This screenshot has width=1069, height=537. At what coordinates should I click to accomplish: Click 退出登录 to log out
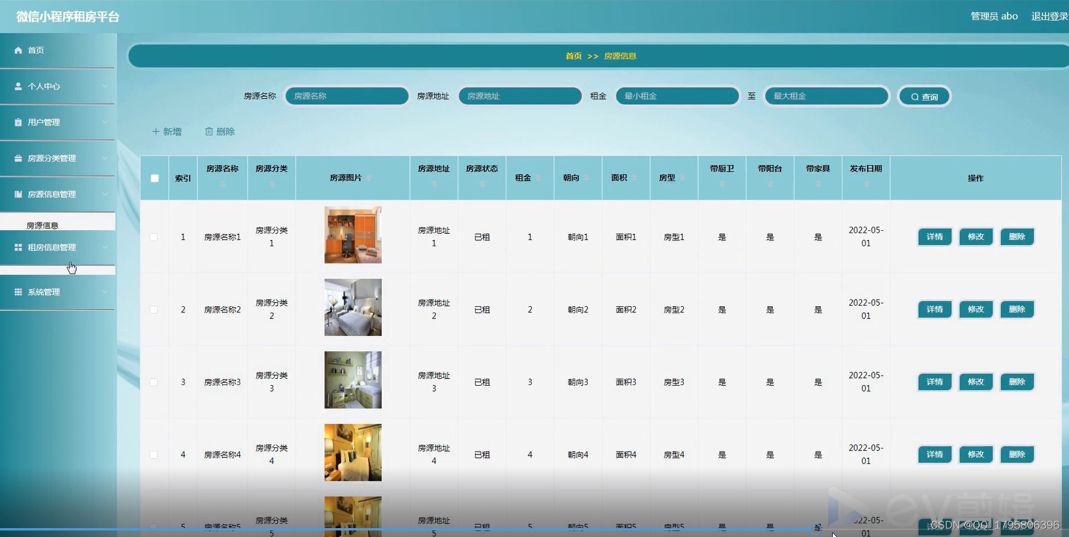[1049, 17]
